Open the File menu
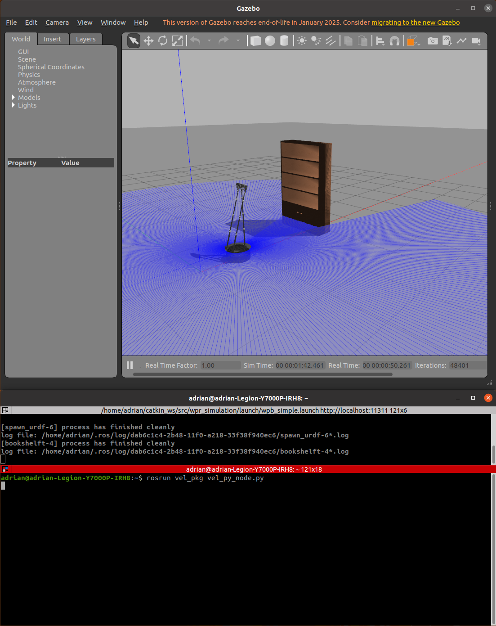 (x=11, y=23)
